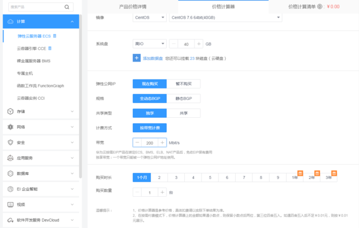This screenshot has width=359, height=228.
Task: Select 共享 sharing type
Action: click(184, 113)
